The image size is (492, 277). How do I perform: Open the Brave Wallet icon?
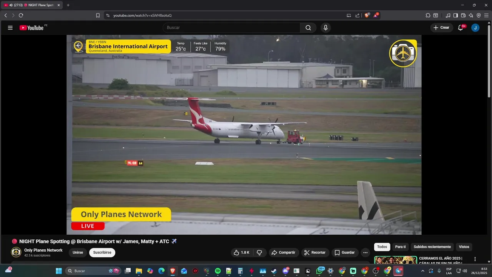coord(463,15)
